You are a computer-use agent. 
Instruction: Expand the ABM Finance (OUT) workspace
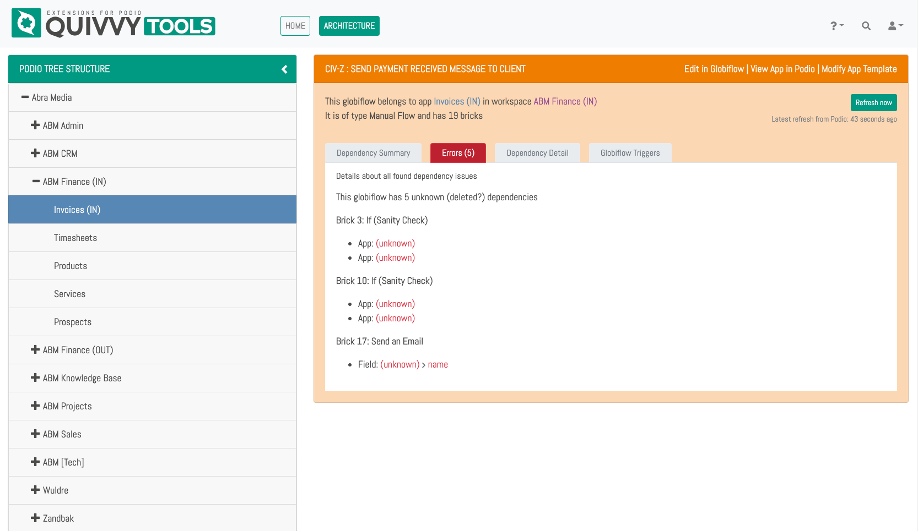pos(35,350)
